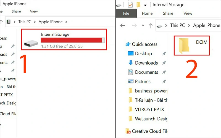Click Up arrow in Internal Storage window
This screenshot has width=221, height=138.
pos(151,26)
